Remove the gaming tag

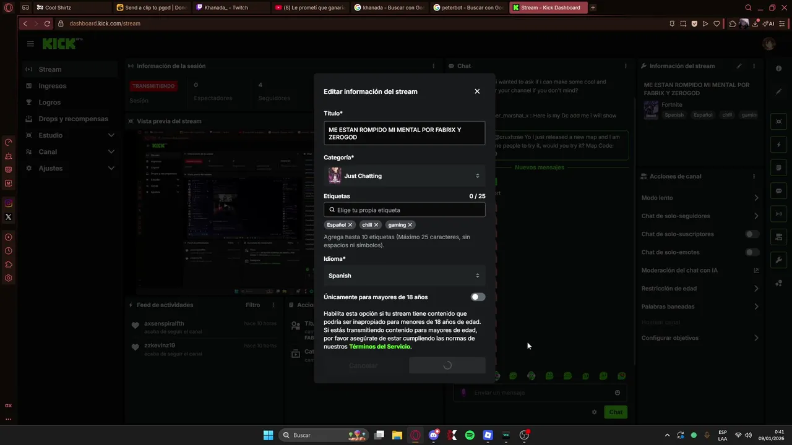coord(410,225)
